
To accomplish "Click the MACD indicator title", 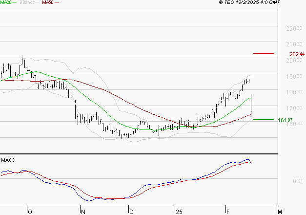I will (8, 160).
